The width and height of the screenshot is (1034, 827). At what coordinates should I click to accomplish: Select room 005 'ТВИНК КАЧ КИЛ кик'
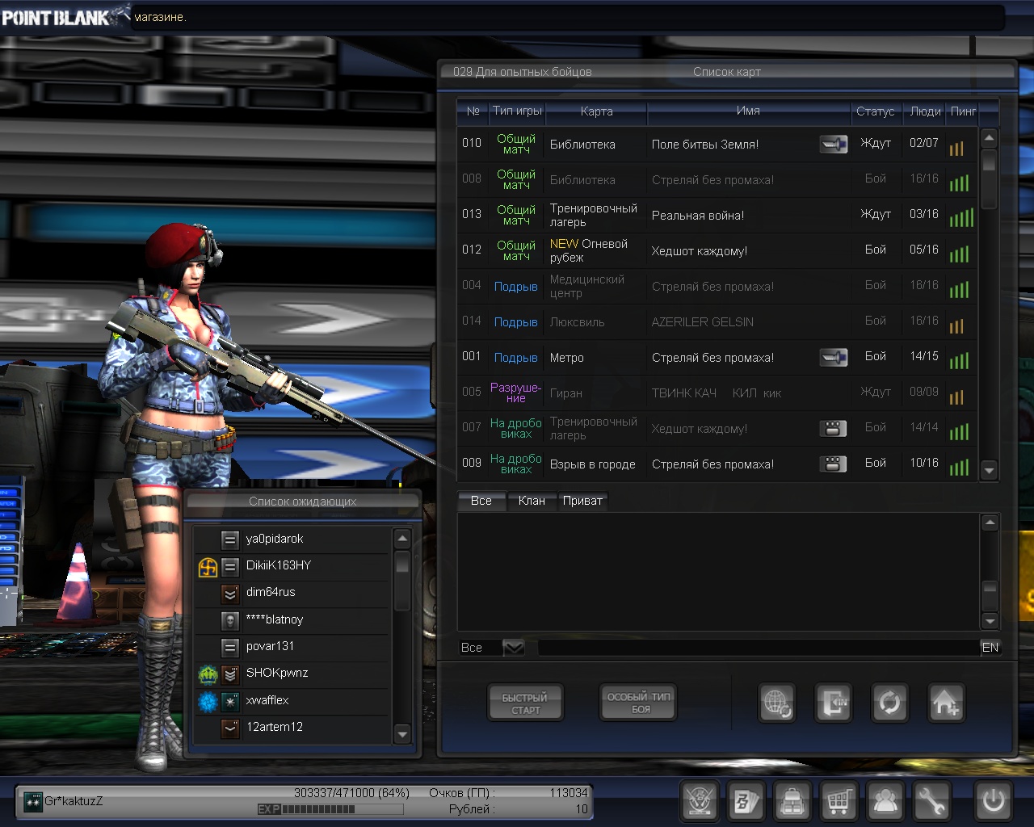tap(717, 393)
